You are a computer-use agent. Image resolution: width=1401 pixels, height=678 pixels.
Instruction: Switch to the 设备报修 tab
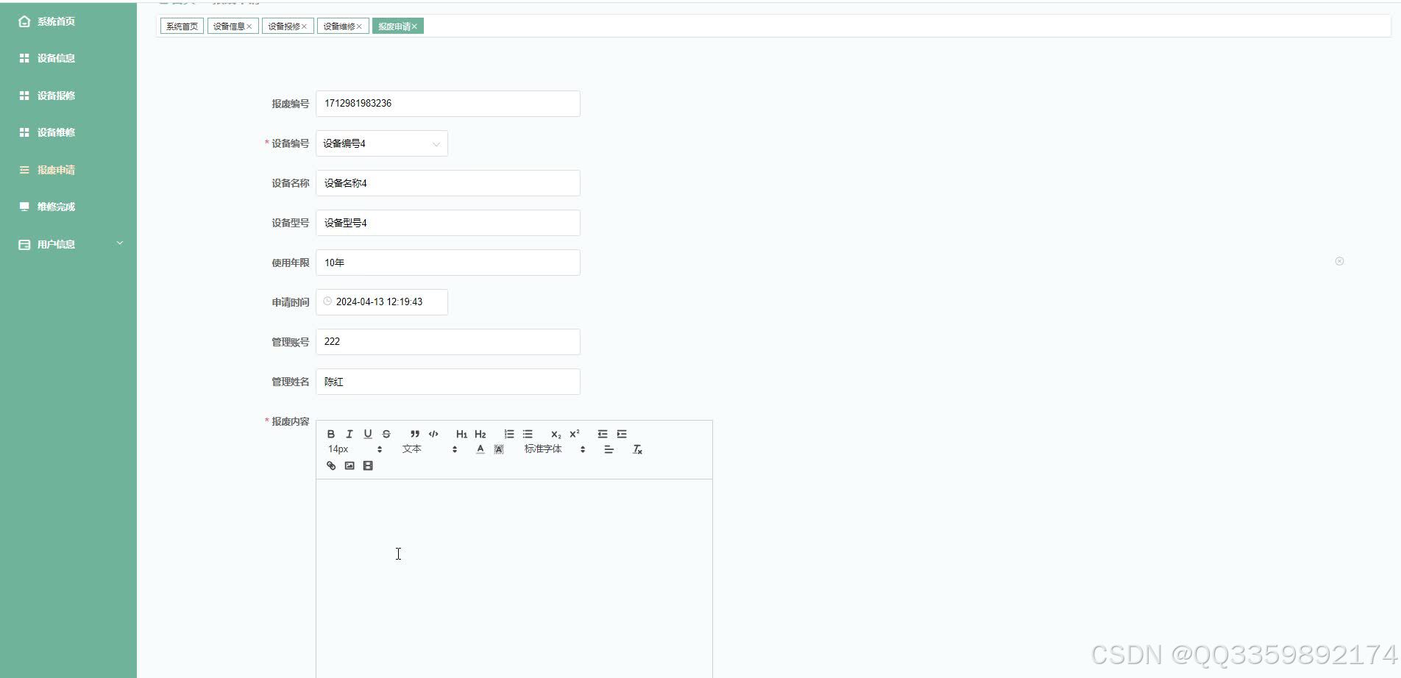point(284,26)
